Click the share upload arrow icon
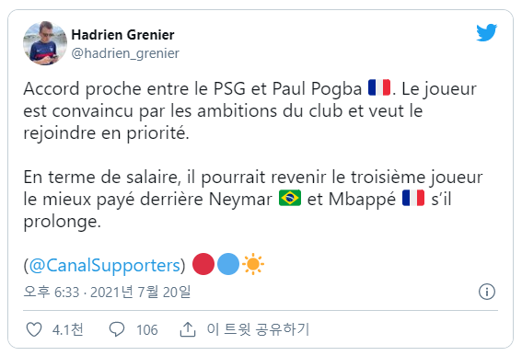 coord(188,329)
